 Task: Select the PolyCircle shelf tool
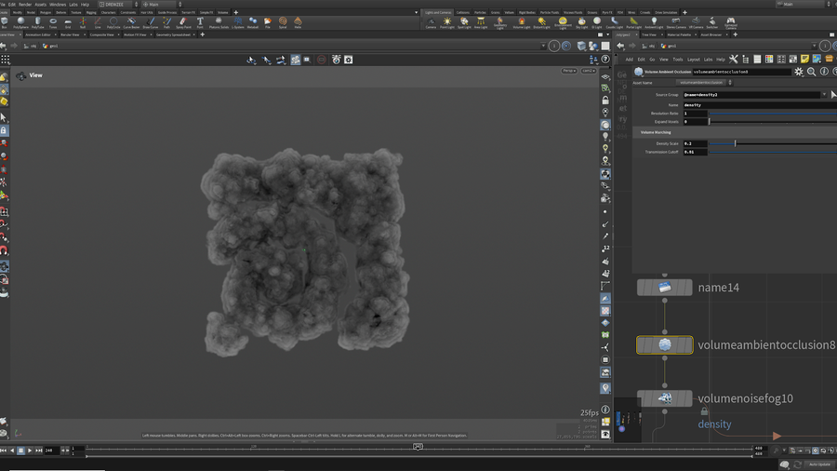(x=113, y=22)
